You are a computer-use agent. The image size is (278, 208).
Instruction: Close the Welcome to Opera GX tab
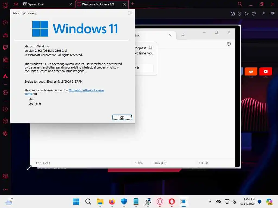[x=124, y=4]
